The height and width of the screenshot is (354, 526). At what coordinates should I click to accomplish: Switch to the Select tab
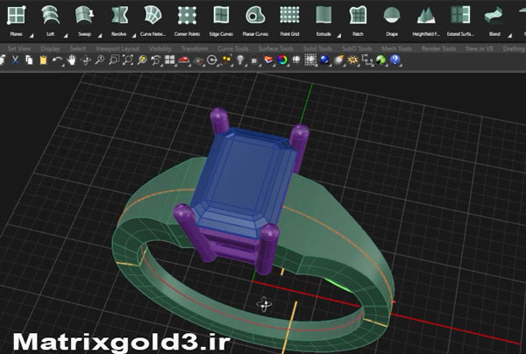pyautogui.click(x=78, y=48)
